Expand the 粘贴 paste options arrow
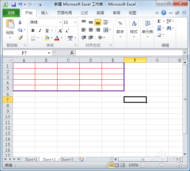This screenshot has height=171, width=190. pos(10,38)
